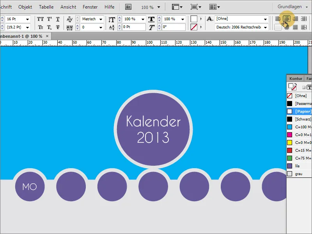Open Adobe Bridge with Br icon
This screenshot has height=234, width=312.
coord(128,7)
